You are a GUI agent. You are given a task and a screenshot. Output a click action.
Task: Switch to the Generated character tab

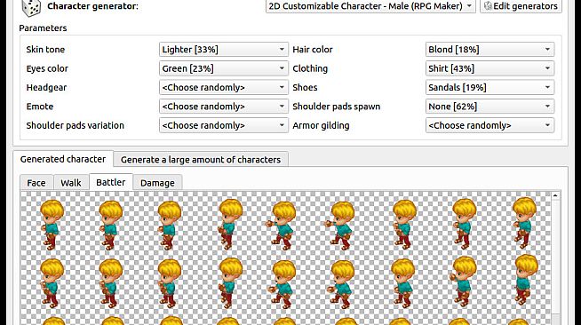[x=63, y=159]
